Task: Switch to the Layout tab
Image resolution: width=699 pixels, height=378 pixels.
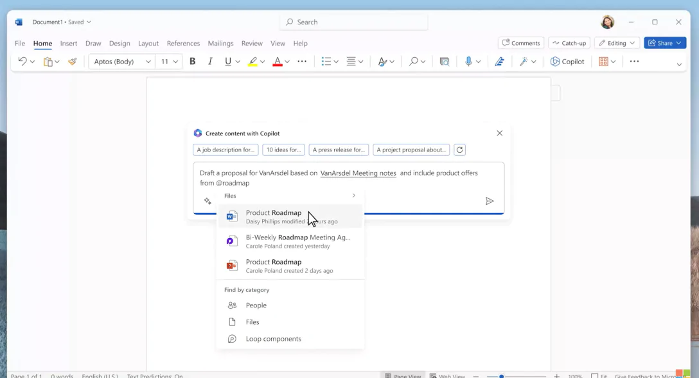Action: pos(148,44)
